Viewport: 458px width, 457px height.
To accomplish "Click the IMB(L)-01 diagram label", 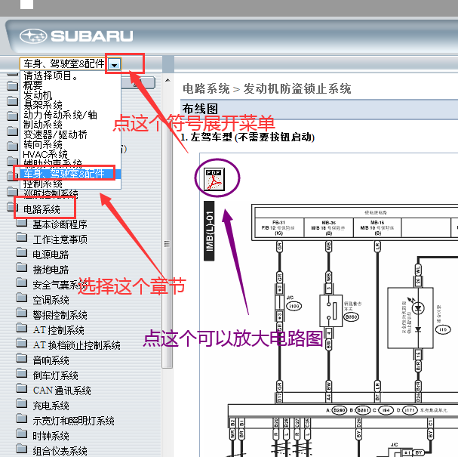I will 210,231.
